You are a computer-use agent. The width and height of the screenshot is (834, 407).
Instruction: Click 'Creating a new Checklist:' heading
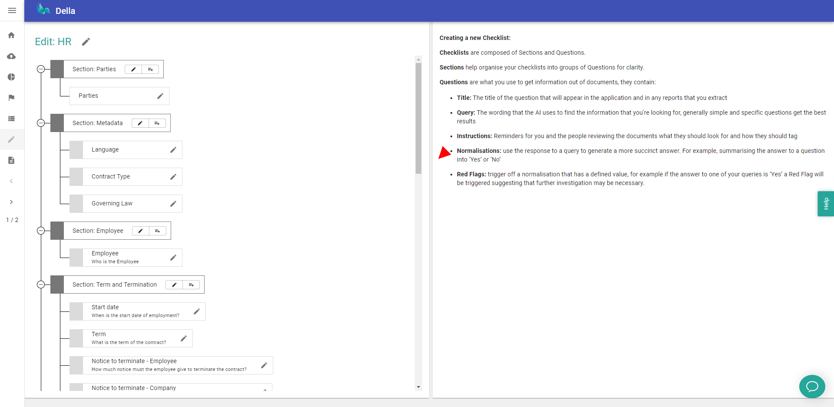point(475,38)
